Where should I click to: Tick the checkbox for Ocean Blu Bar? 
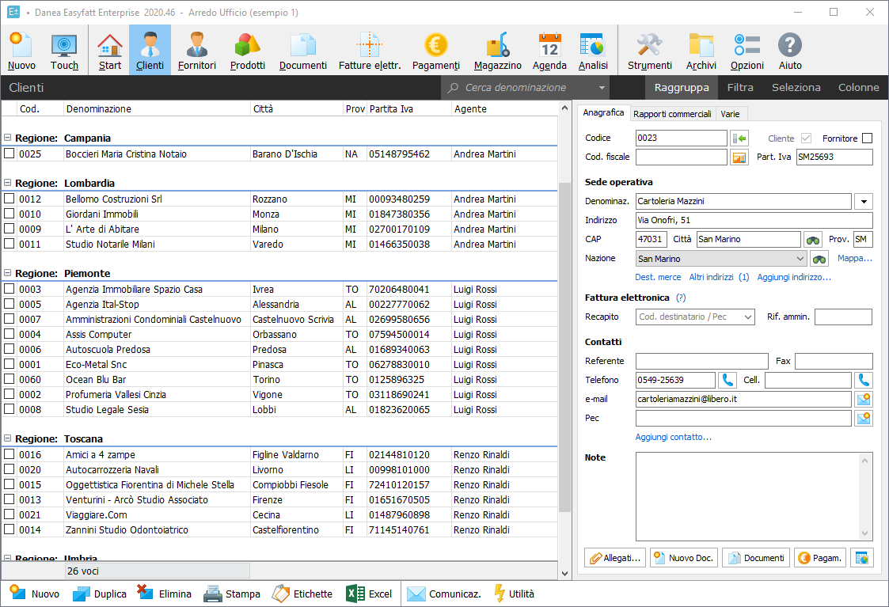(x=9, y=380)
